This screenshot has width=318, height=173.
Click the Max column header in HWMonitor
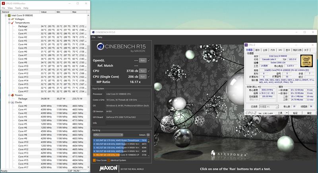click(79, 12)
